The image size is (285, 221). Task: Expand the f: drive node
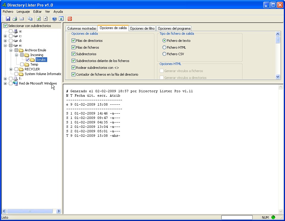coord(5,79)
